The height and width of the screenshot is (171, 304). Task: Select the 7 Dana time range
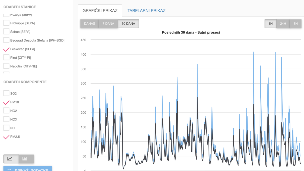108,24
